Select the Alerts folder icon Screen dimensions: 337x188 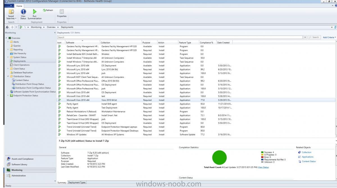coord(12,42)
